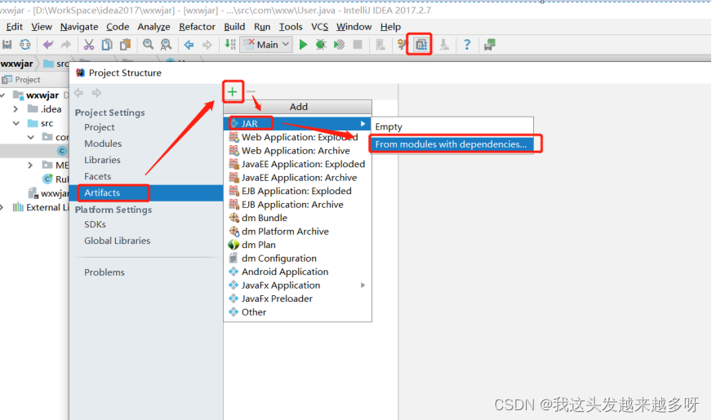Screen dimensions: 712x420
Task: Open the Build menu
Action: tap(235, 27)
